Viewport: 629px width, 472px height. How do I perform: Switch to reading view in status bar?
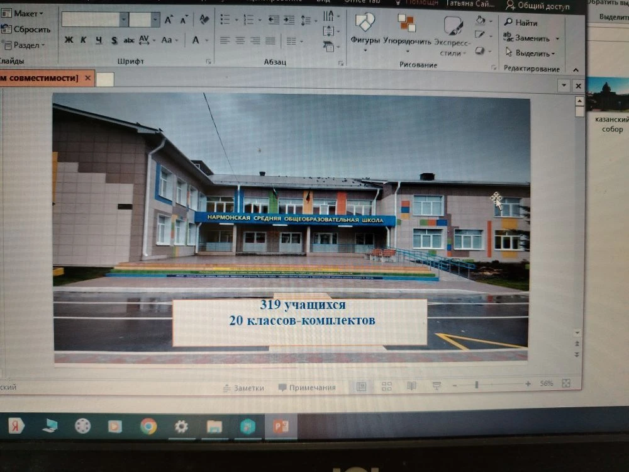[411, 386]
